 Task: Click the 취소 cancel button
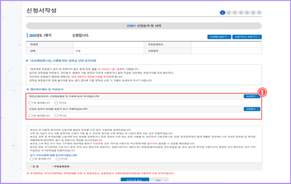[x=159, y=180]
